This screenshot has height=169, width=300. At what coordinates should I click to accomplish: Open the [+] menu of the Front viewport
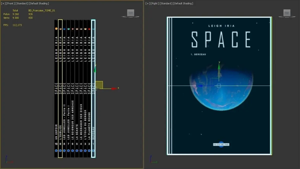3,4
